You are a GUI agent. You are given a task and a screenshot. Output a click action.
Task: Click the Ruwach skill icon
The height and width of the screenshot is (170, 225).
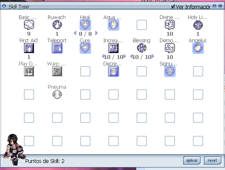click(x=57, y=25)
